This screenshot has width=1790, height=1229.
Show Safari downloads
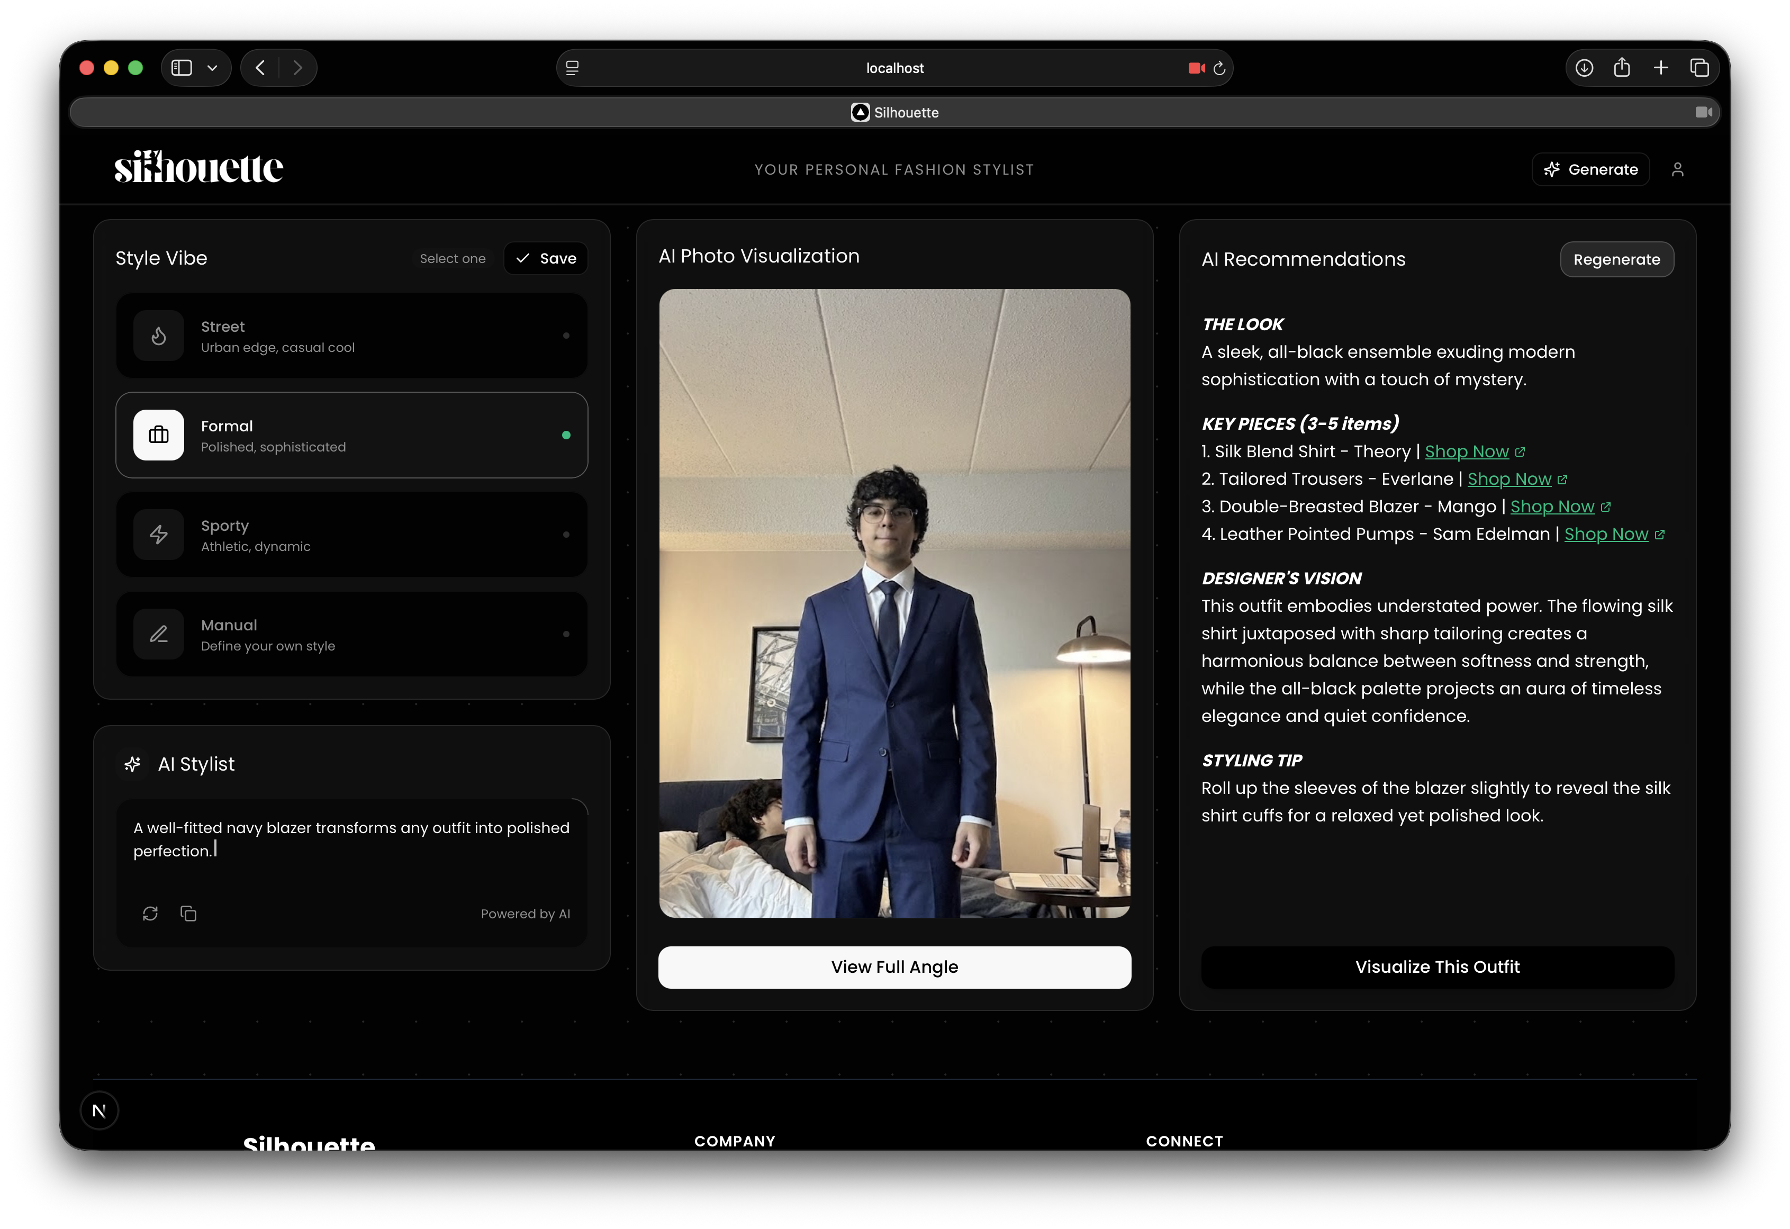[1584, 68]
